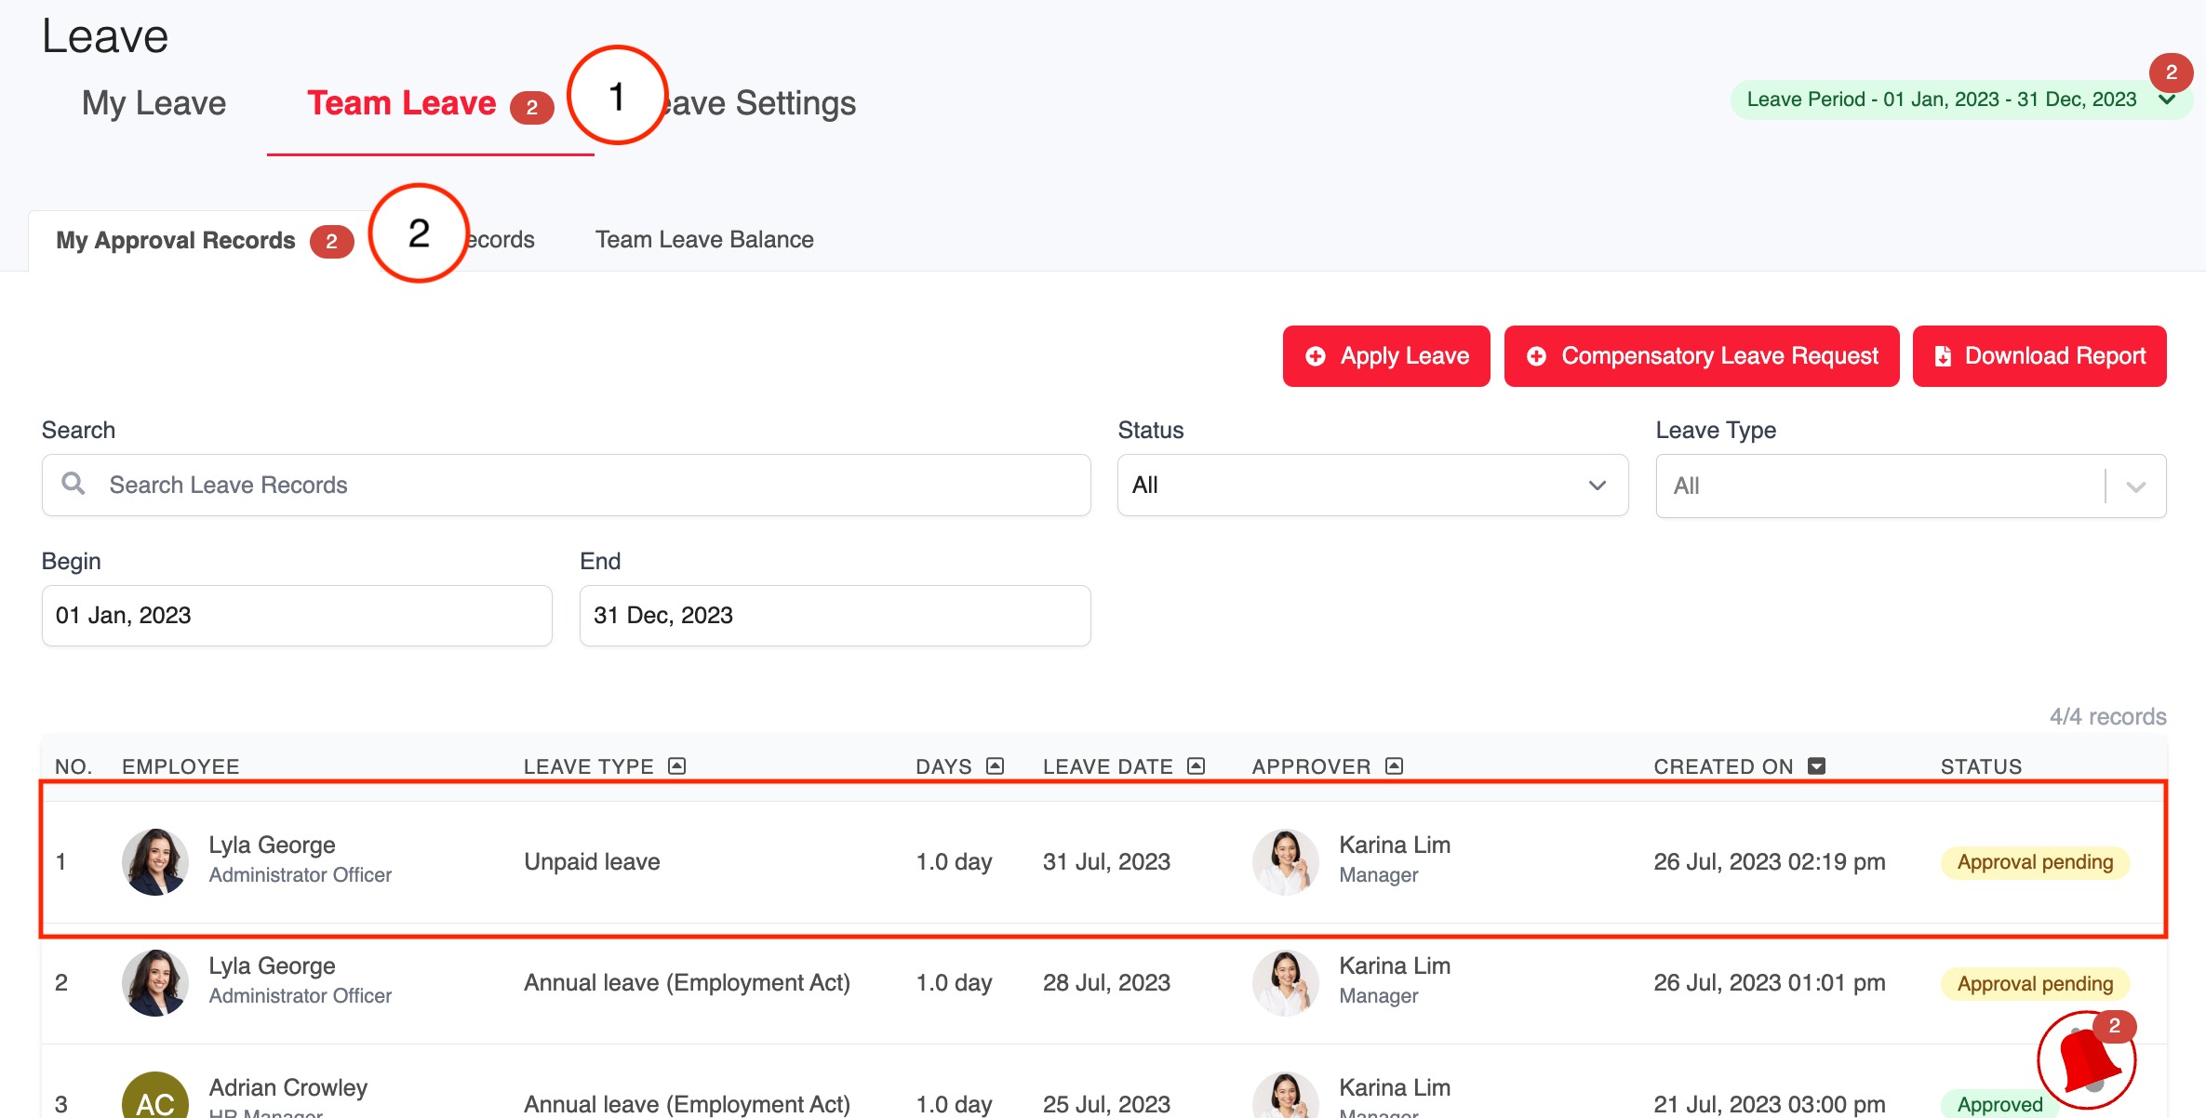Screen dimensions: 2206x1118
Task: Switch to the My Leave tab
Action: tap(154, 103)
